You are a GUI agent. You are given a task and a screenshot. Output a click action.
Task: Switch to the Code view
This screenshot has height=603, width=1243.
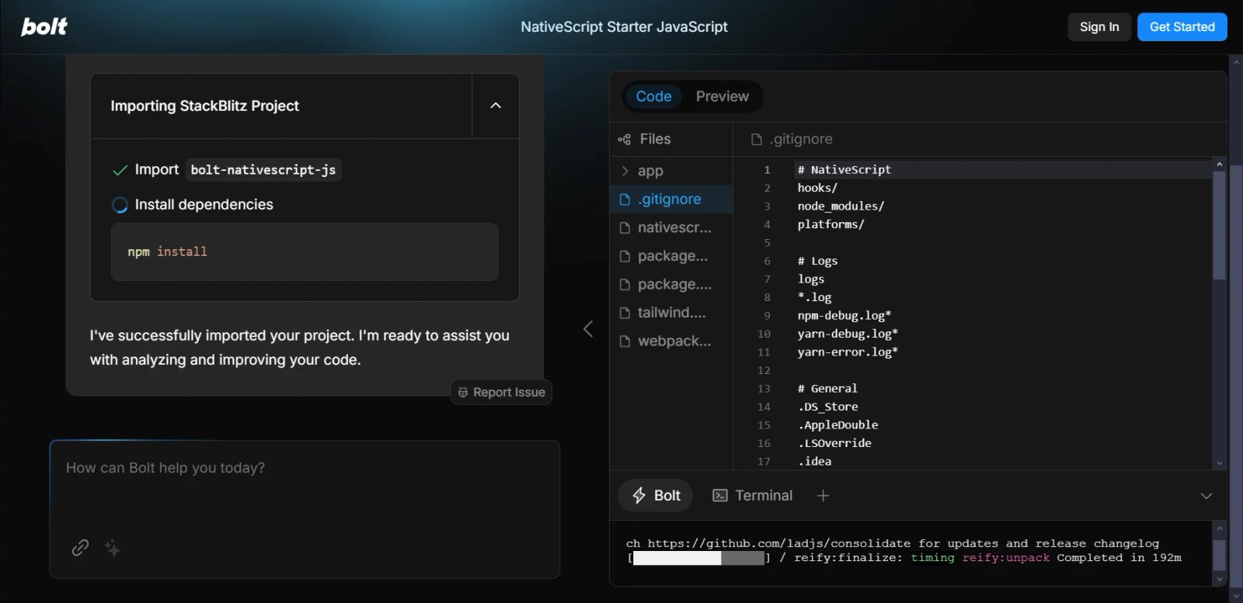pos(653,96)
